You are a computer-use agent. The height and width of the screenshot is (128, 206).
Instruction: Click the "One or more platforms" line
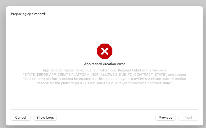point(42,79)
